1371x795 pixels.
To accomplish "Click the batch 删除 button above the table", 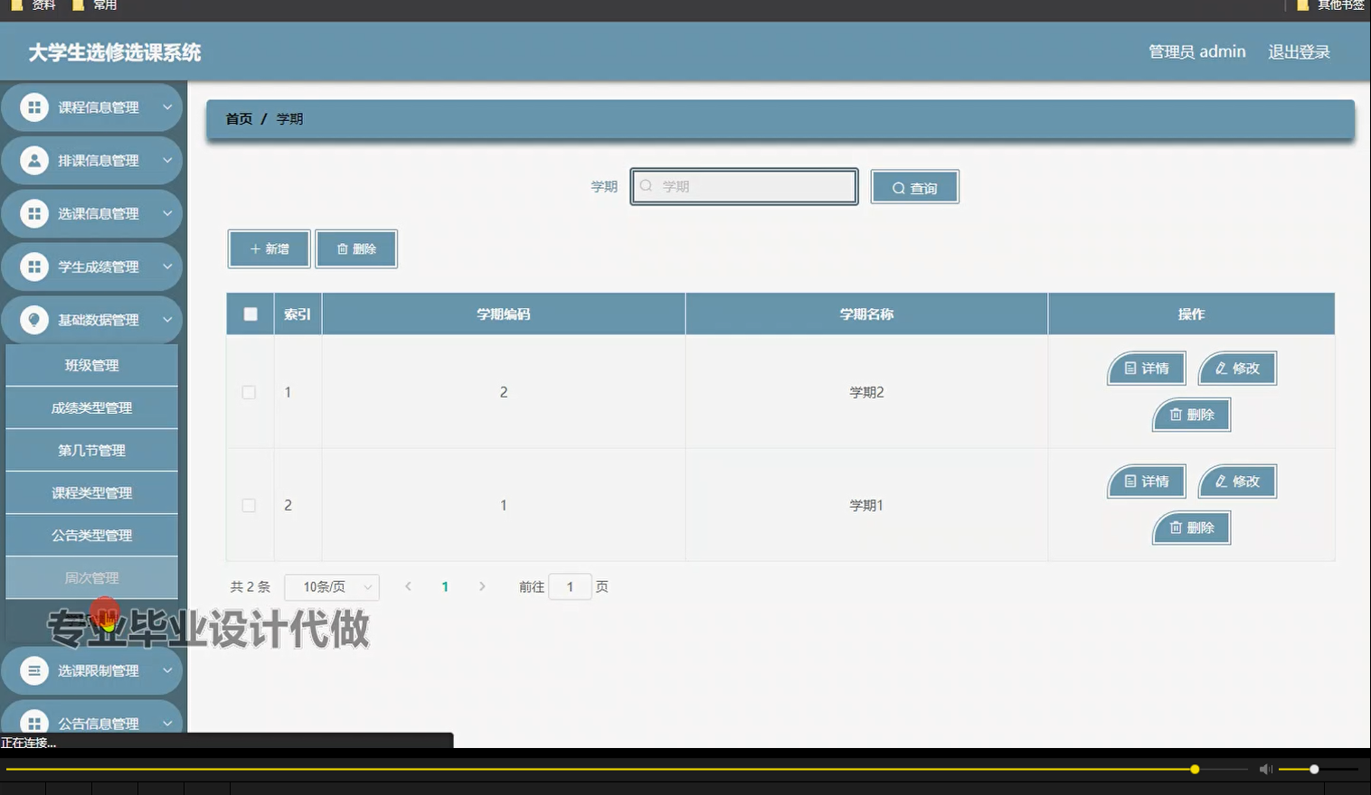I will pyautogui.click(x=356, y=248).
